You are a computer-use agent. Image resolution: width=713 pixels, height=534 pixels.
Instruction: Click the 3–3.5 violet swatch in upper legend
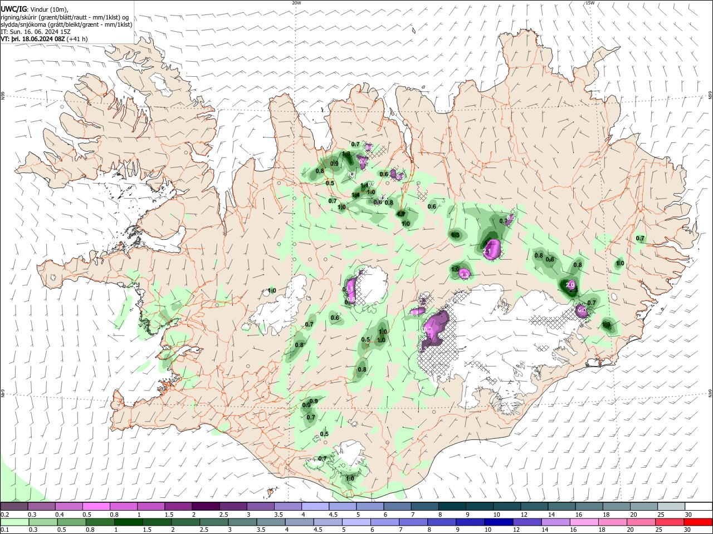(261, 507)
